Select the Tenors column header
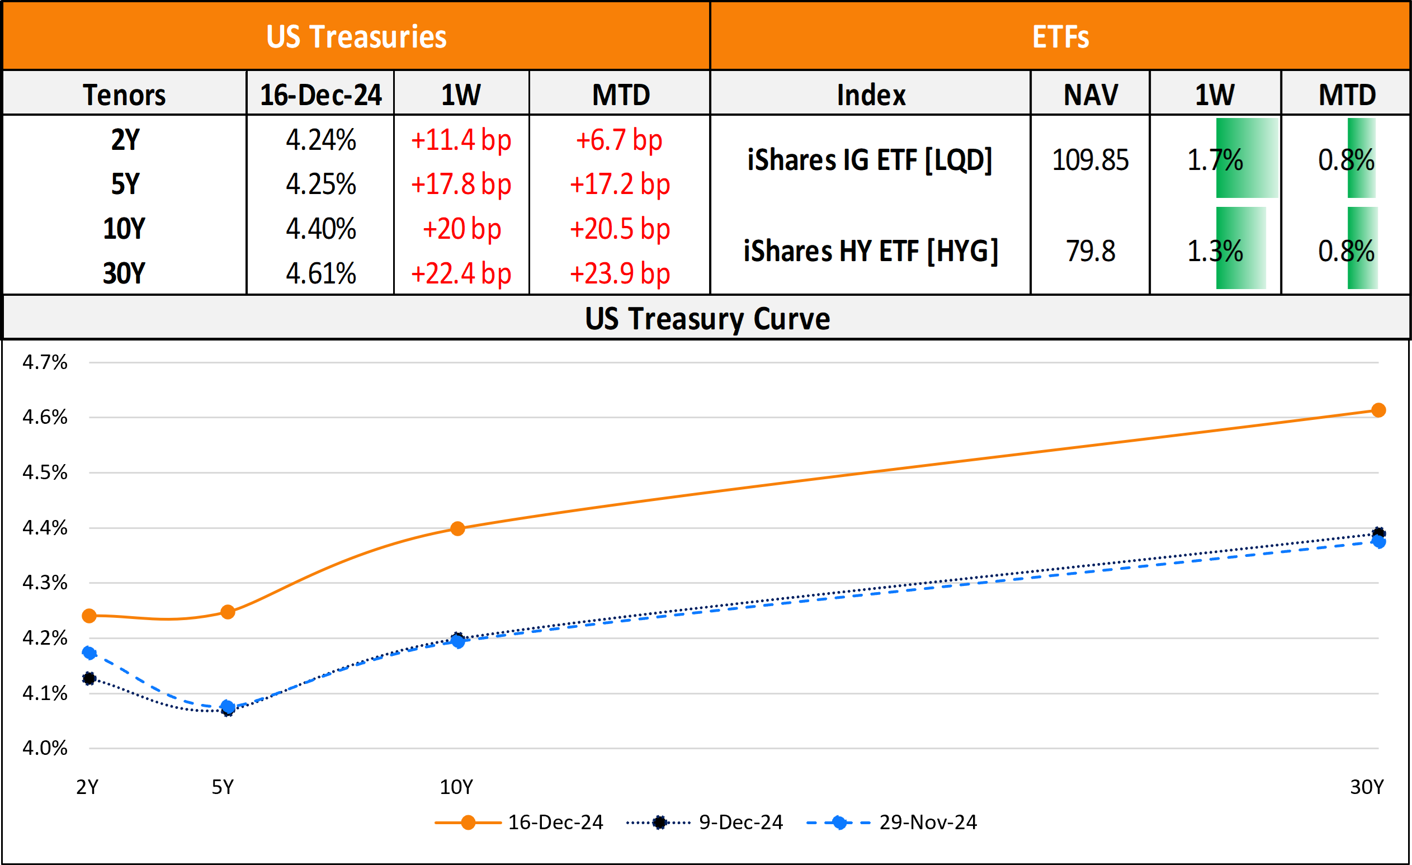Screen dimensions: 1412x865 124,94
